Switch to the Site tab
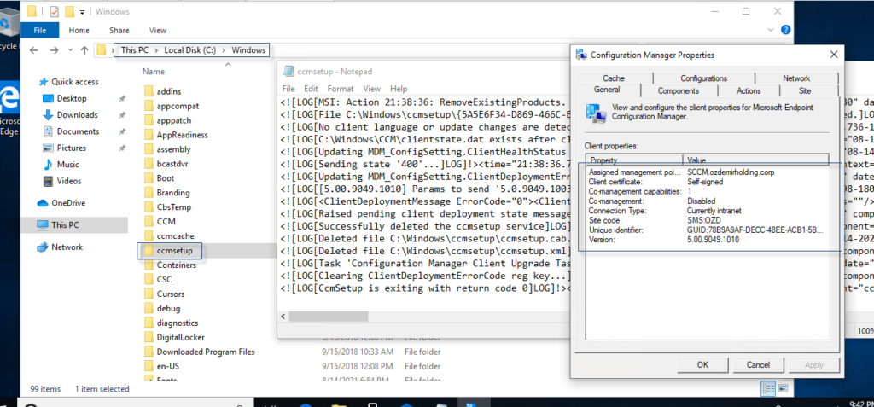The height and width of the screenshot is (407, 874). click(x=805, y=91)
